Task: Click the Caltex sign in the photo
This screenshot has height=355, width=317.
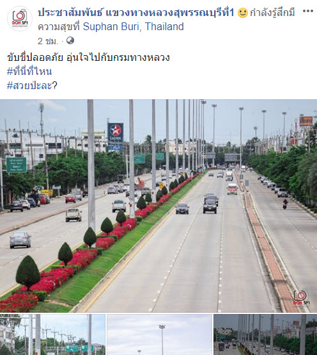Action: click(x=116, y=133)
